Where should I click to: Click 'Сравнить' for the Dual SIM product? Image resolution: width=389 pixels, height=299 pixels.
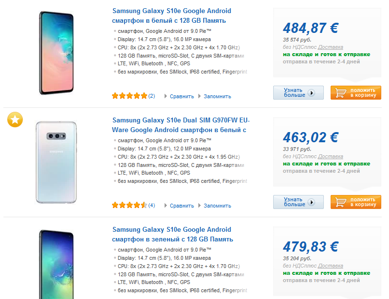[x=181, y=206]
